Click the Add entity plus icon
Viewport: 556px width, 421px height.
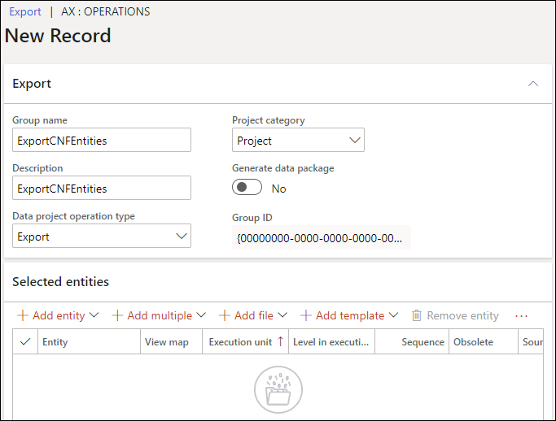[x=23, y=315]
